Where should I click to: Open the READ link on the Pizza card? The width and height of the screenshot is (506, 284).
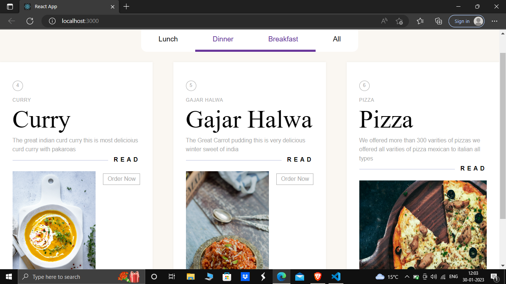(x=473, y=168)
